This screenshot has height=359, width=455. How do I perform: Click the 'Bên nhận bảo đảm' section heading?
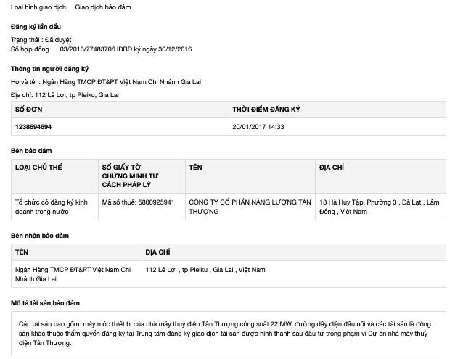(40, 236)
